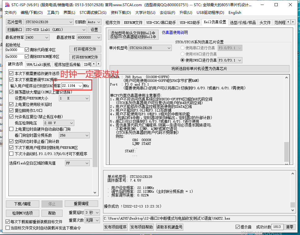Open the STC调试接口(G) menu

[x=93, y=13]
